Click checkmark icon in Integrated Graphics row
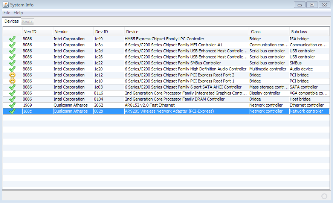 12,93
